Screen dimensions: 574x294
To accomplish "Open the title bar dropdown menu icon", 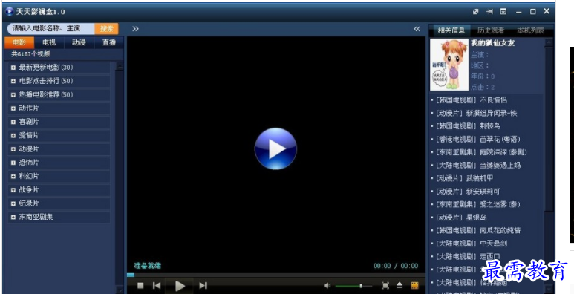I will (x=503, y=11).
